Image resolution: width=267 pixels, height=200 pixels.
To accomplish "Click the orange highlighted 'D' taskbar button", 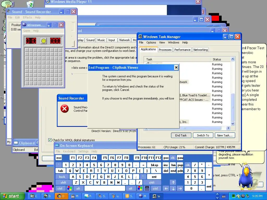I will tap(61, 196).
